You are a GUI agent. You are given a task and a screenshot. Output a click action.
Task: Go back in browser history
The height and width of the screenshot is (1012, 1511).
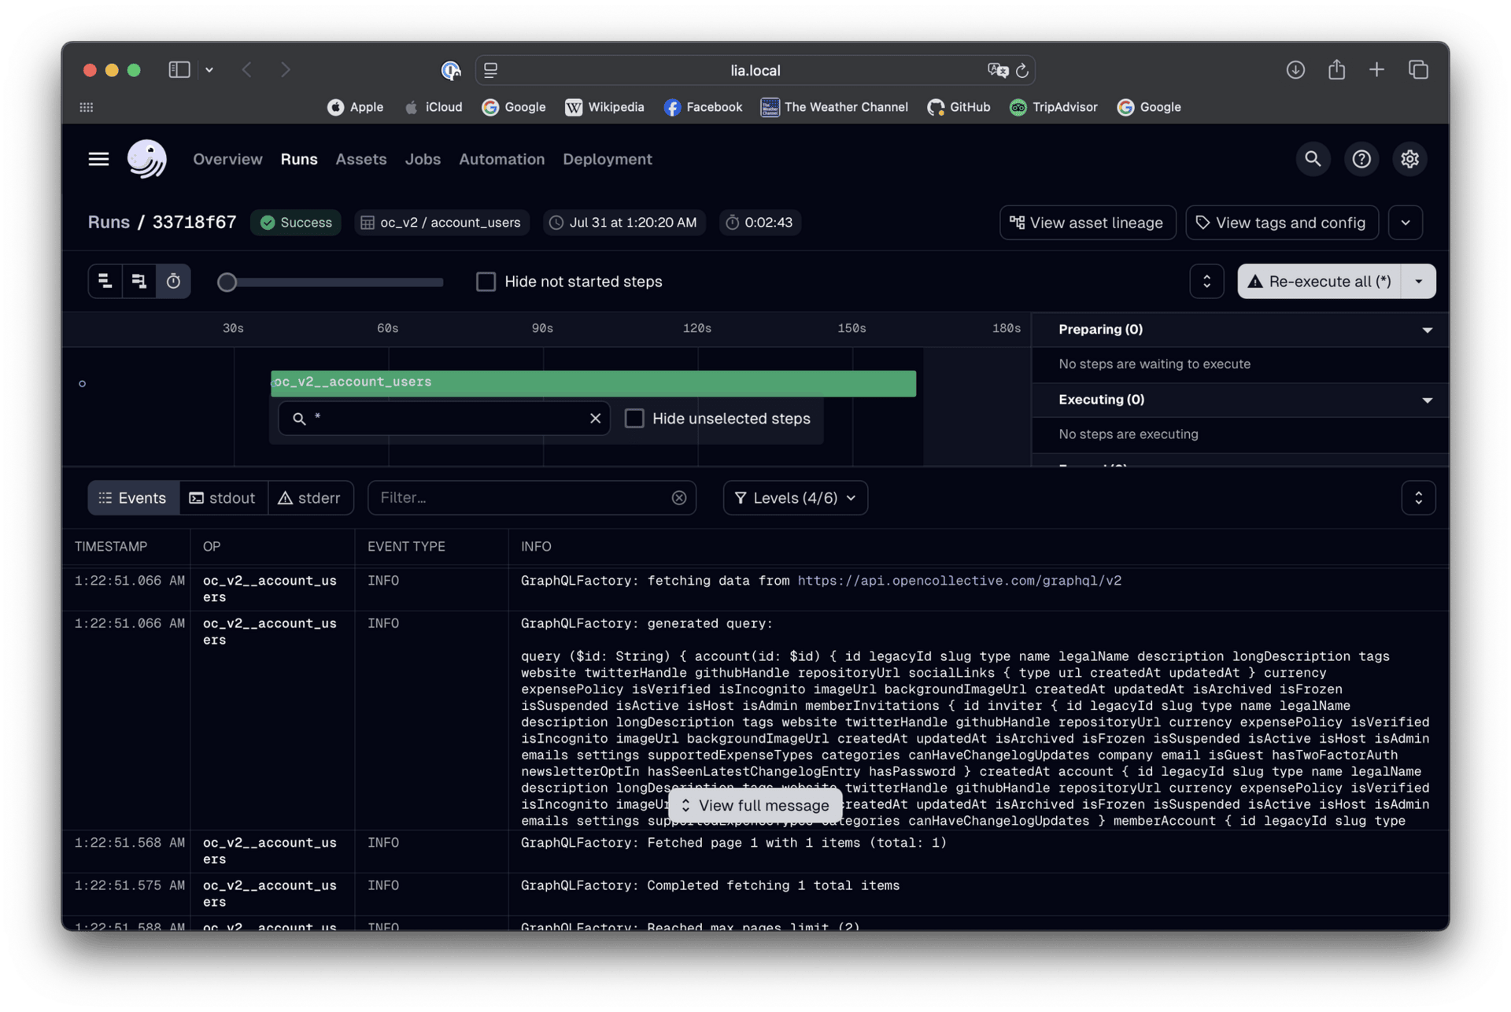(x=247, y=70)
